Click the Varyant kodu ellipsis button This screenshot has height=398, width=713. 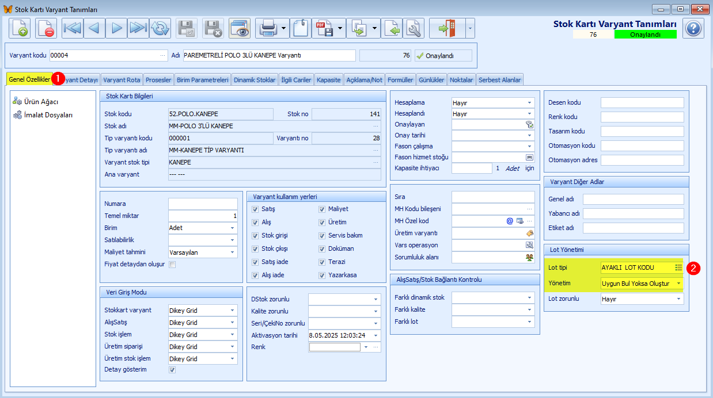point(162,56)
